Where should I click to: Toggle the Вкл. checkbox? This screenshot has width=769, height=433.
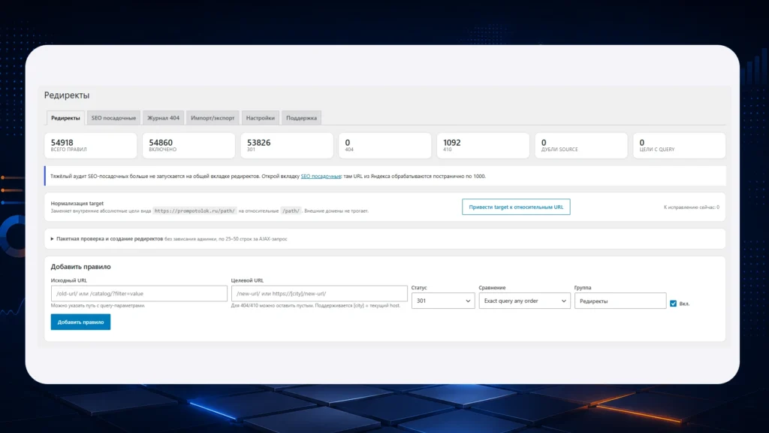(x=674, y=304)
